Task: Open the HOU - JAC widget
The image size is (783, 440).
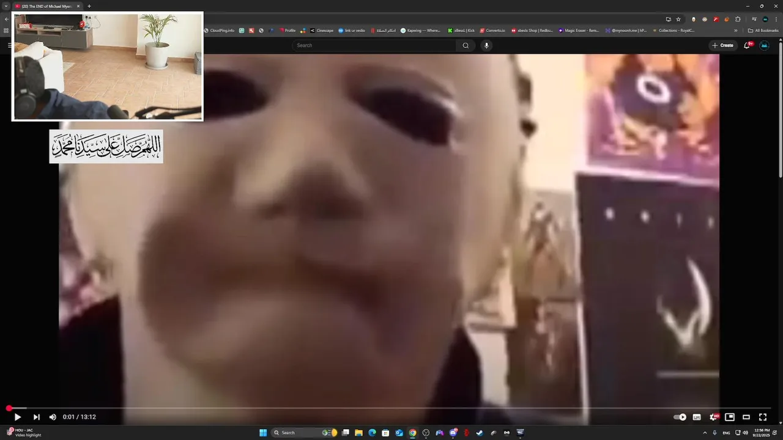Action: coord(23,433)
